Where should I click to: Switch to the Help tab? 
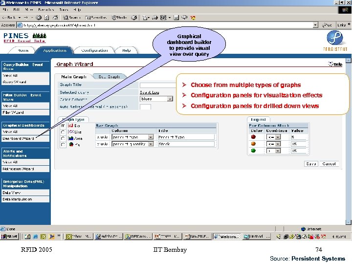pyautogui.click(x=127, y=50)
